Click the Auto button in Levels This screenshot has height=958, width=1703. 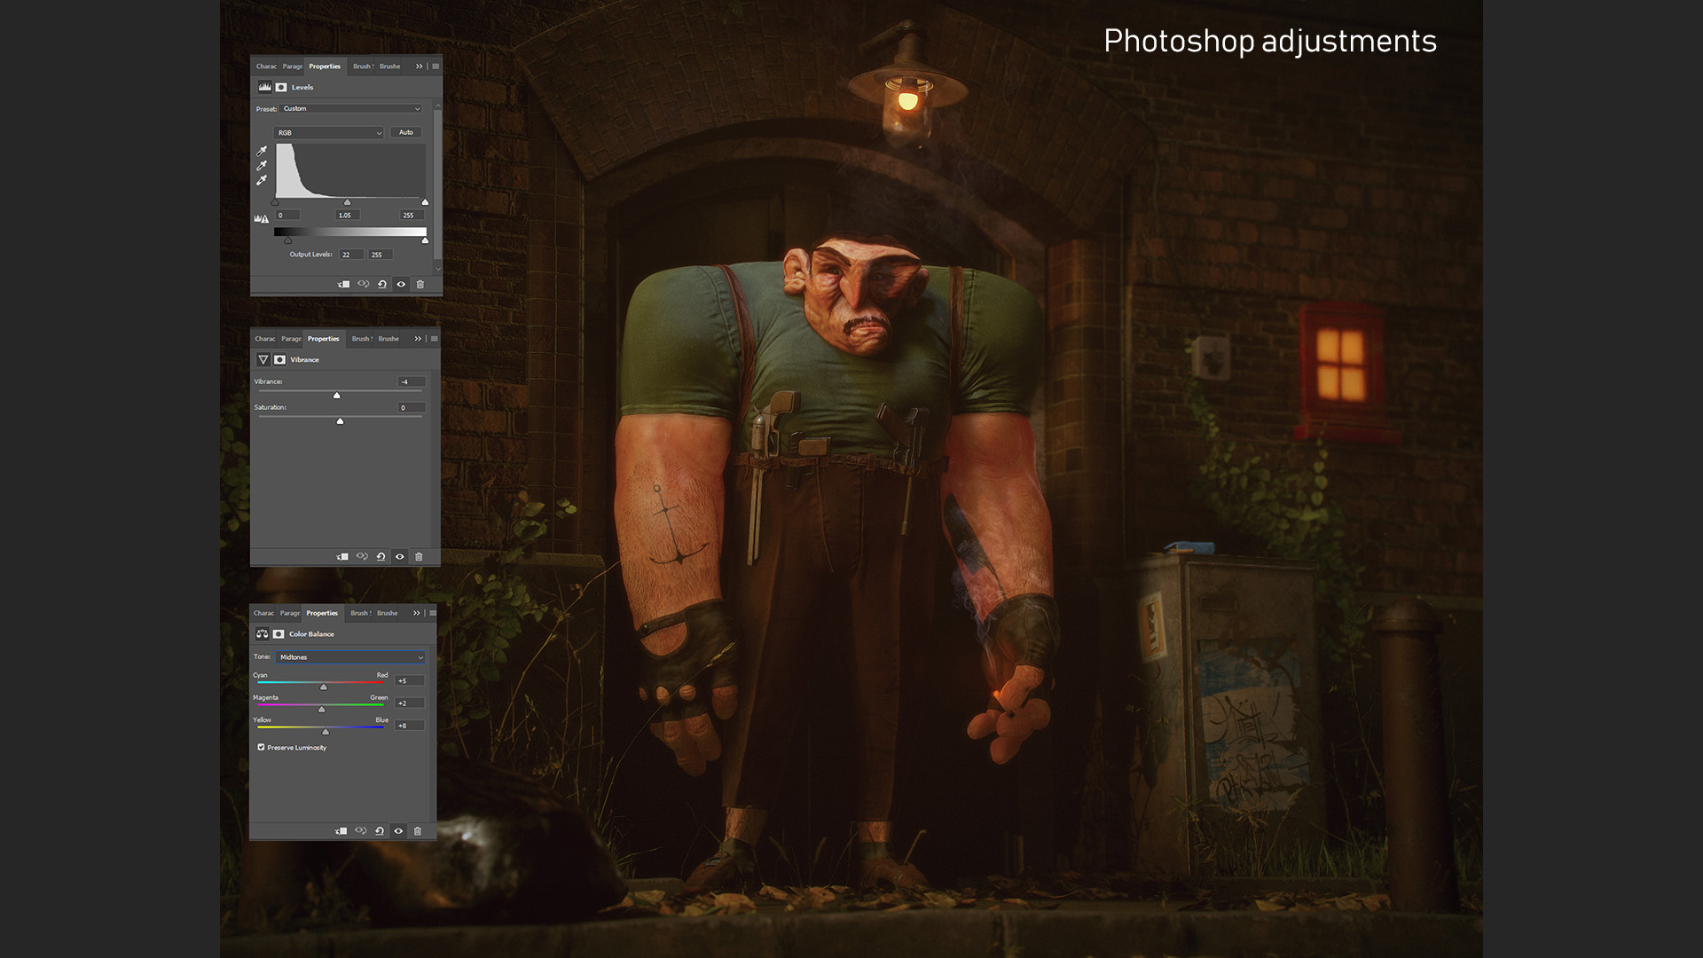[406, 132]
